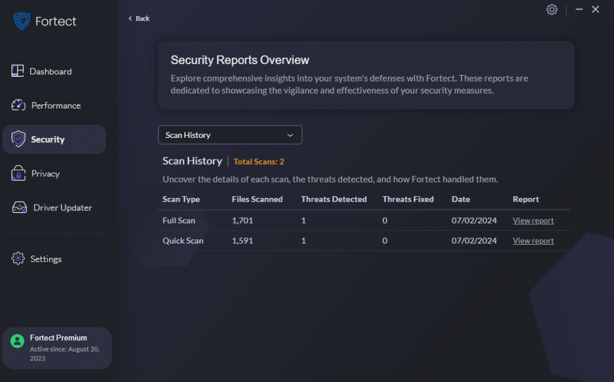Click the Driver Updater download icon
Image resolution: width=614 pixels, height=382 pixels.
(20, 207)
